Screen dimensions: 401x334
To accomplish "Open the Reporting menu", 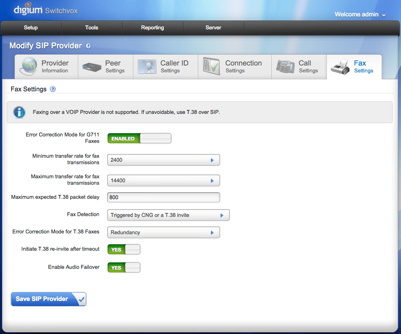I will [x=152, y=28].
